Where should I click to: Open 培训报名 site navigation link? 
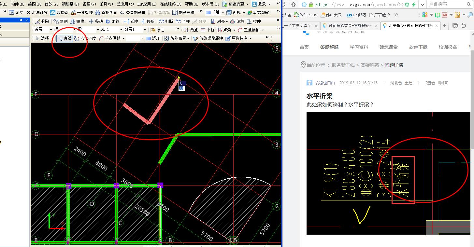[448, 47]
